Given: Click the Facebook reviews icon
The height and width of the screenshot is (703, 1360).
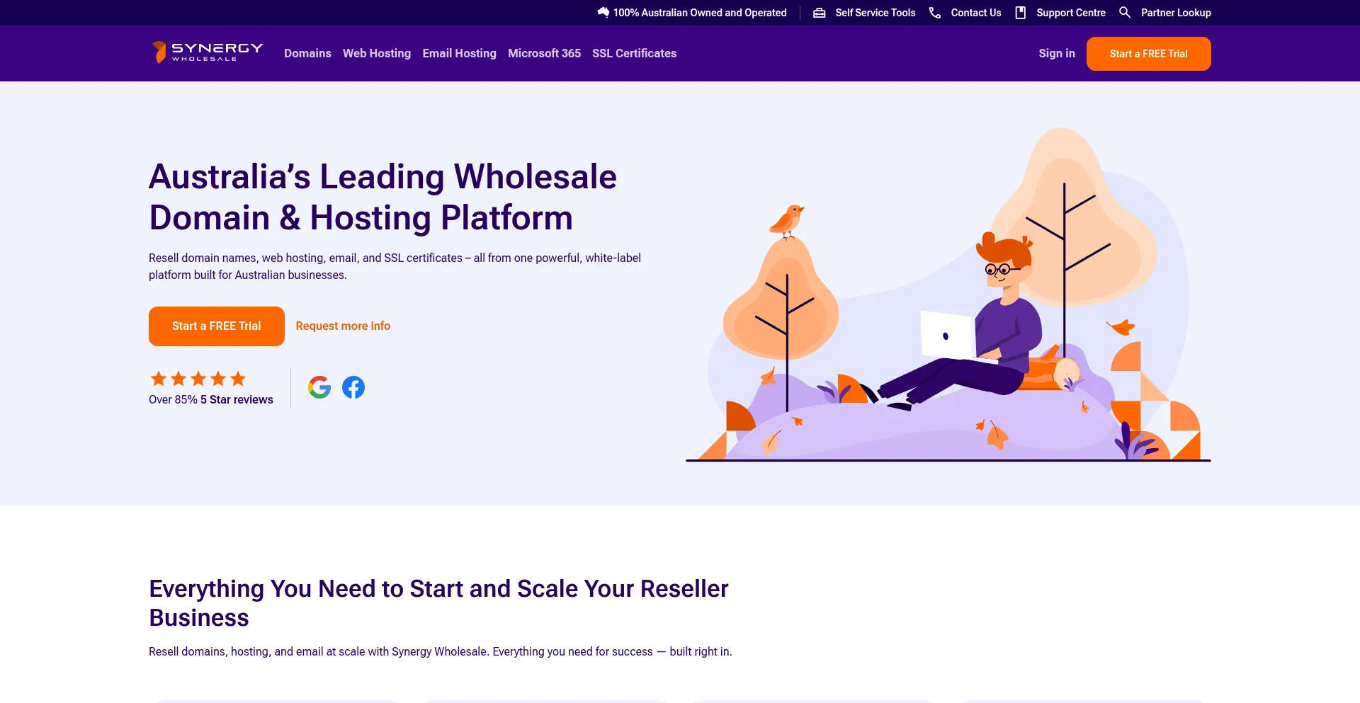Looking at the screenshot, I should (353, 387).
